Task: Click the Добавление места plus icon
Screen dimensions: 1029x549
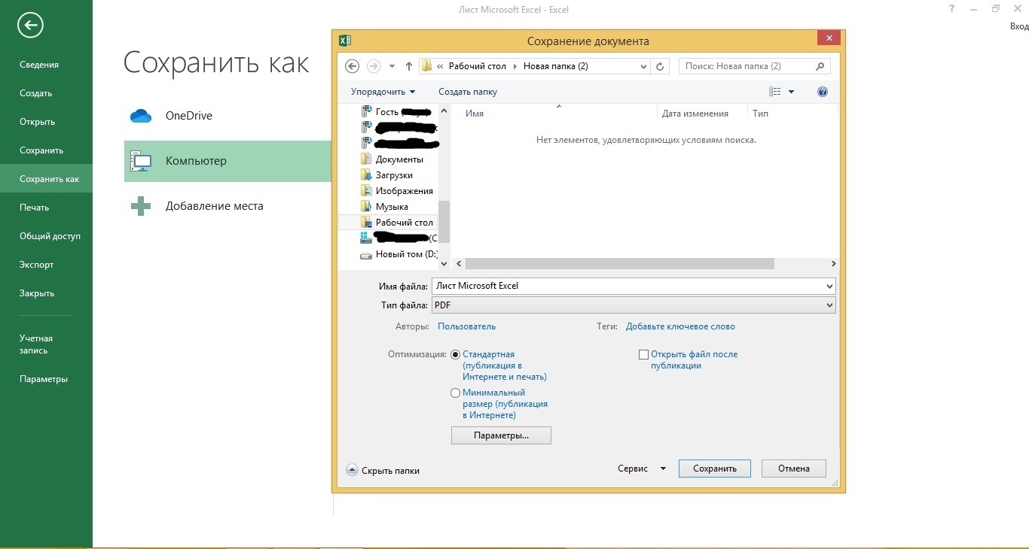Action: click(x=141, y=206)
